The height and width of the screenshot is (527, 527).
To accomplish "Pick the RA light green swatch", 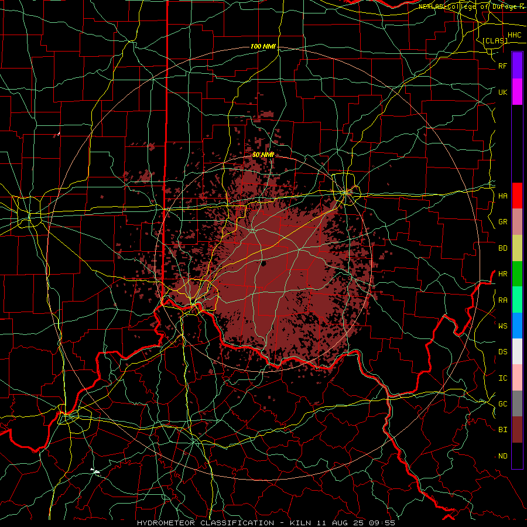I will pos(517,300).
